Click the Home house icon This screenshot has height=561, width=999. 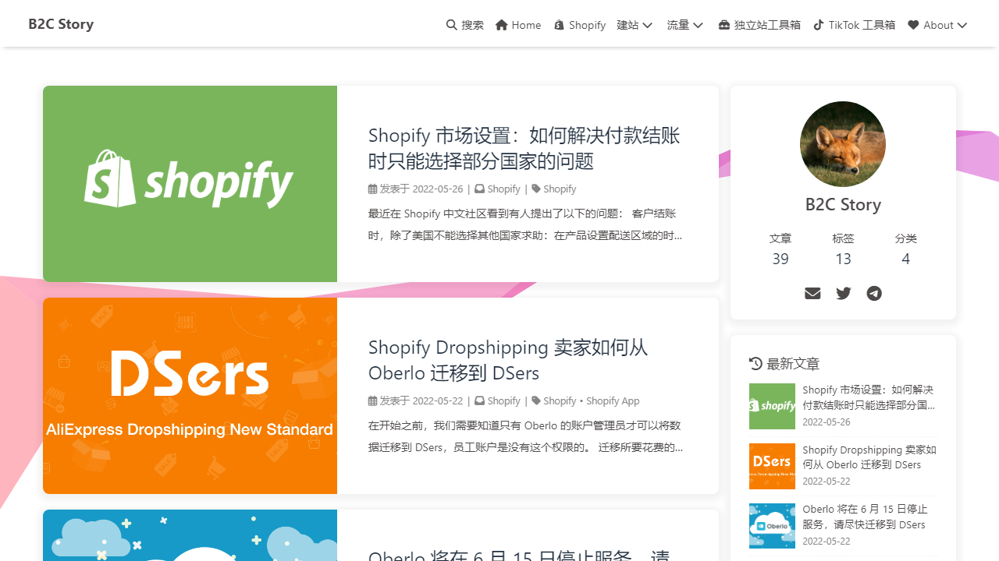point(502,25)
